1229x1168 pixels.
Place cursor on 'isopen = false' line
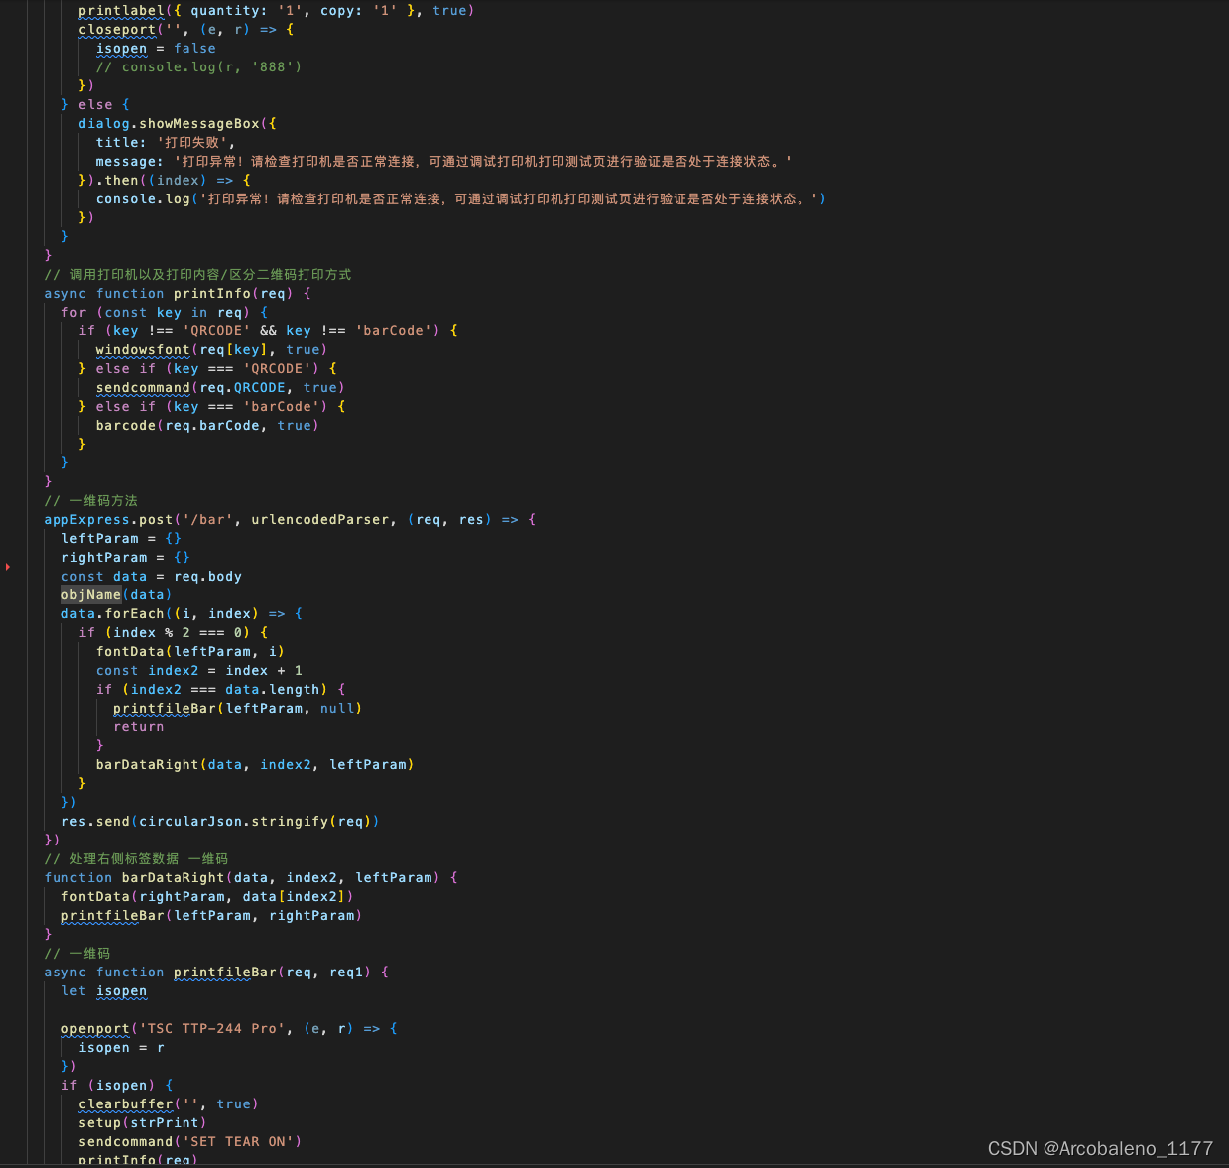pyautogui.click(x=156, y=48)
